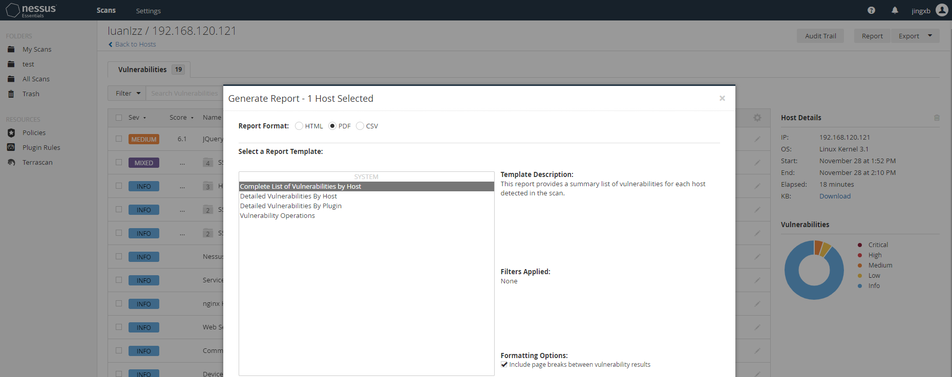Image resolution: width=952 pixels, height=377 pixels.
Task: Click the Plugin Rules icon in sidebar
Action: pyautogui.click(x=11, y=147)
